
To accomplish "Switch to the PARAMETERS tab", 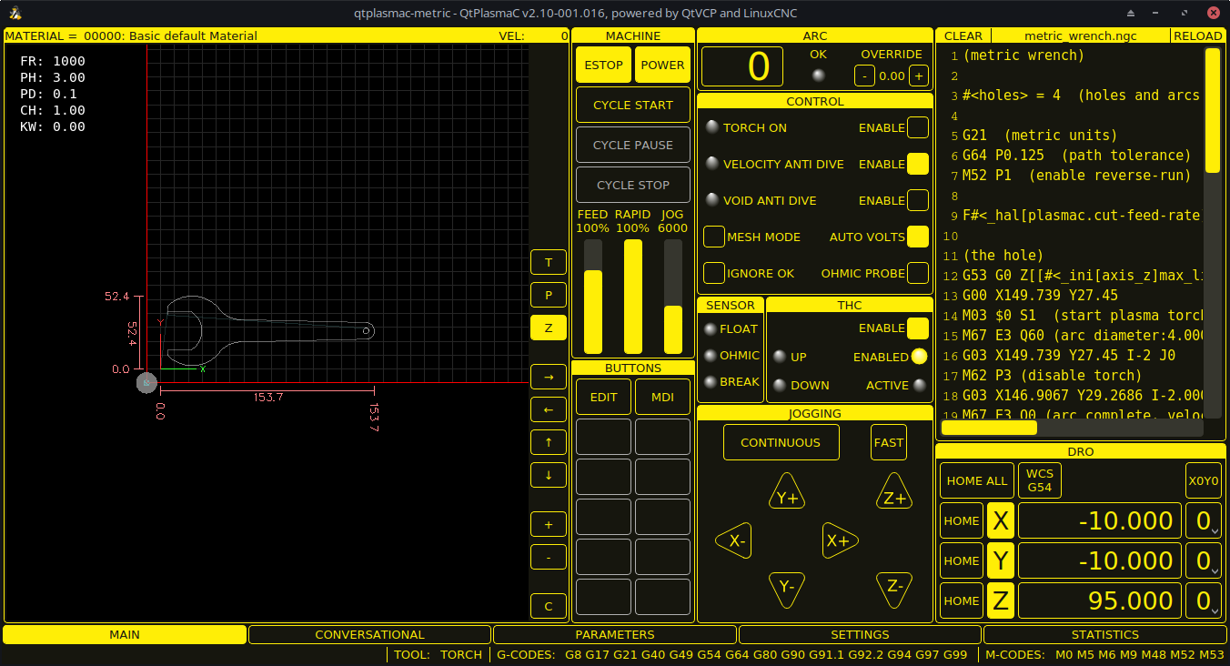I will (x=614, y=634).
